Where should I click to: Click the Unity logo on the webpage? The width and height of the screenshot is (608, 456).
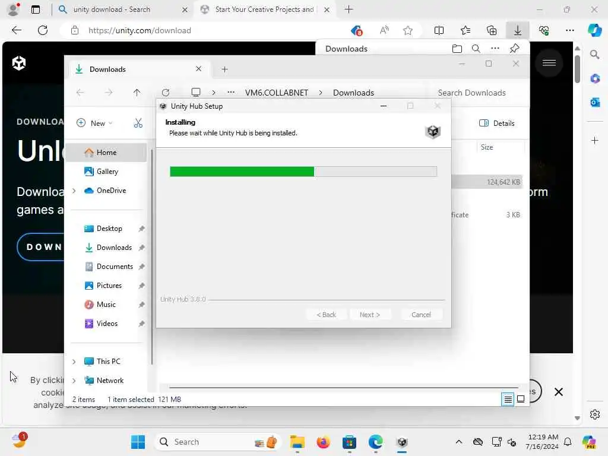coord(18,63)
